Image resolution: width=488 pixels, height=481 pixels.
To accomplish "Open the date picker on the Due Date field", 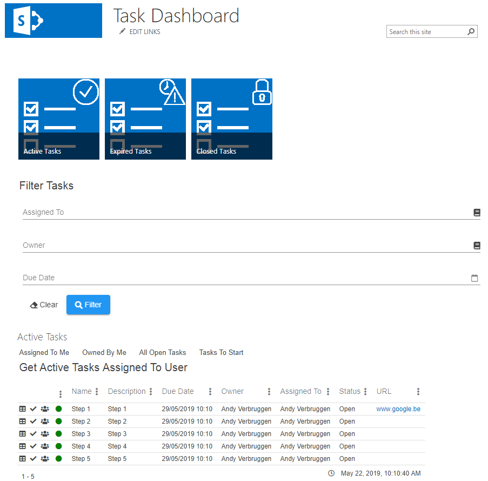I will point(474,278).
